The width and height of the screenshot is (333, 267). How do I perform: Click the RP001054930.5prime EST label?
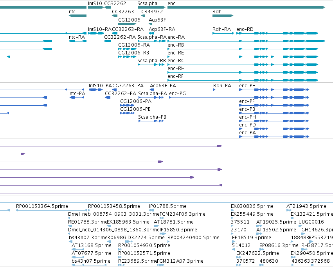click(144, 245)
